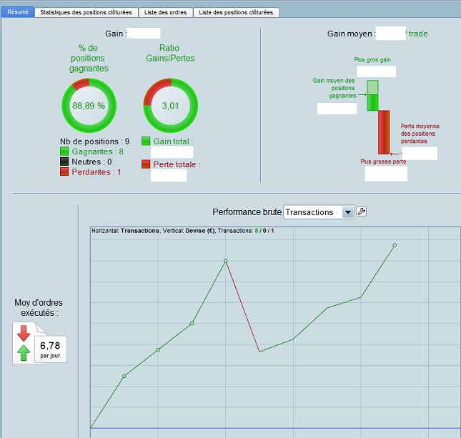Viewport: 461px width, 438px height.
Task: Switch to Statistiques des positions clôturées tab
Action: (86, 12)
